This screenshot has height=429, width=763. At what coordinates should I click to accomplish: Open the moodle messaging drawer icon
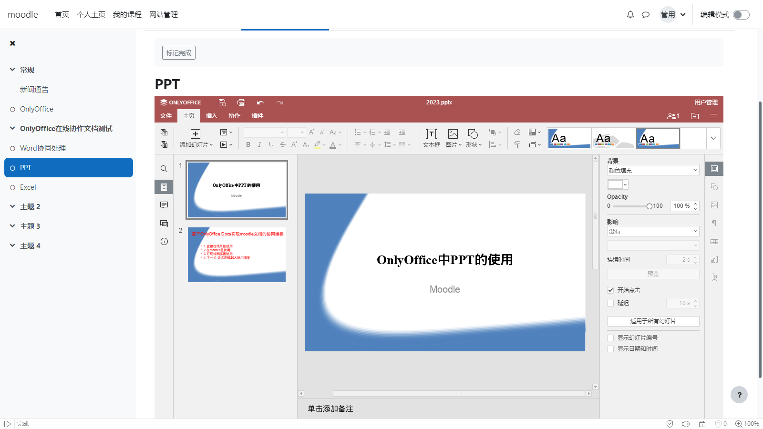[x=646, y=15]
